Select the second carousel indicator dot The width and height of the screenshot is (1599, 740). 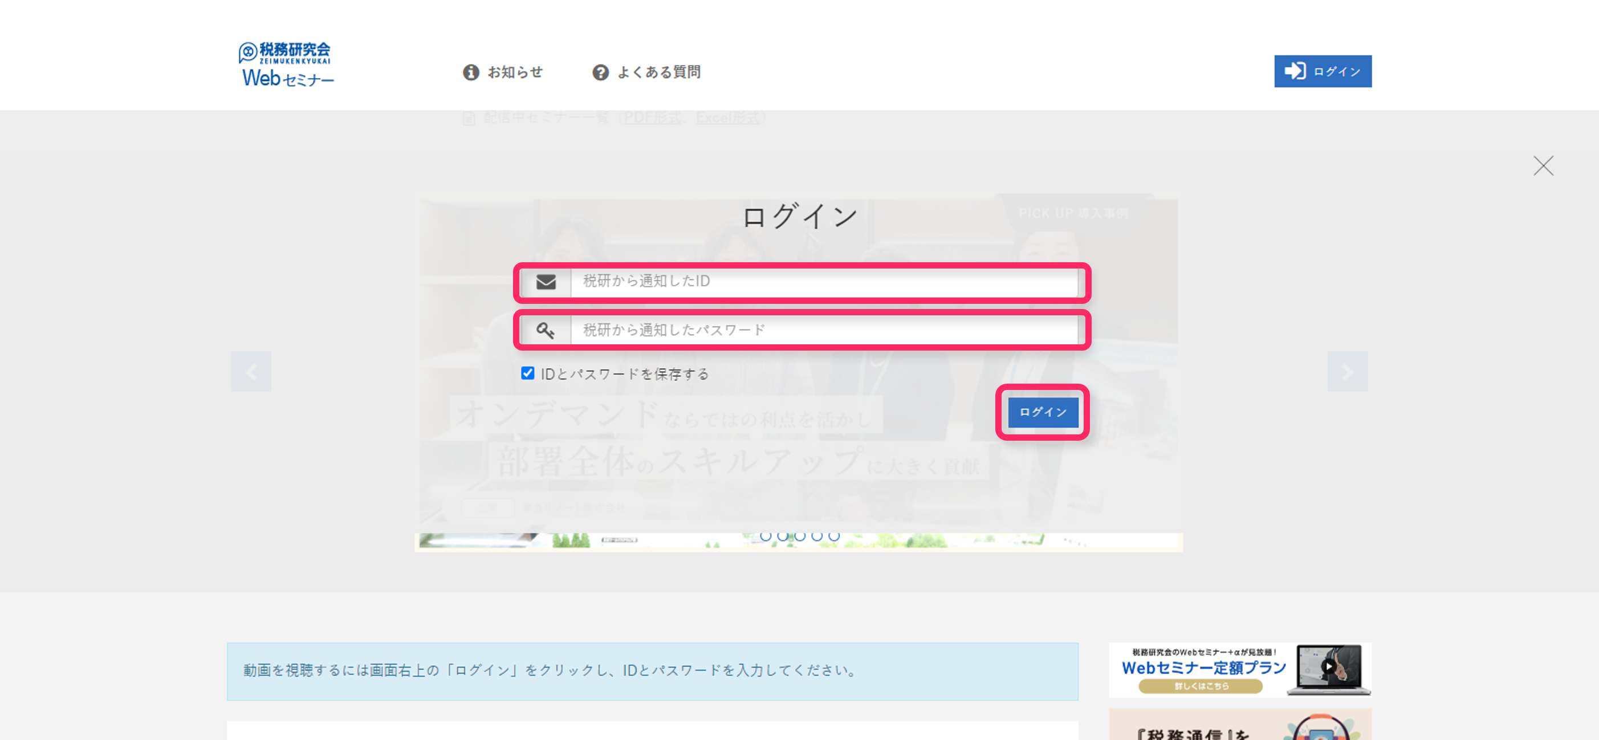783,535
